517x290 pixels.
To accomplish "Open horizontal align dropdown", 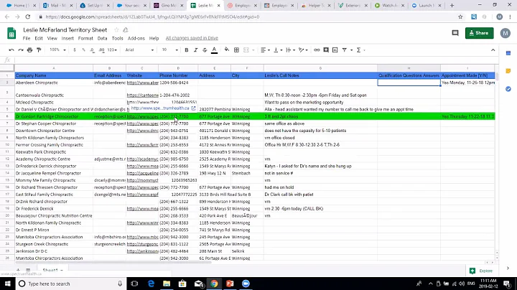I will (x=265, y=50).
